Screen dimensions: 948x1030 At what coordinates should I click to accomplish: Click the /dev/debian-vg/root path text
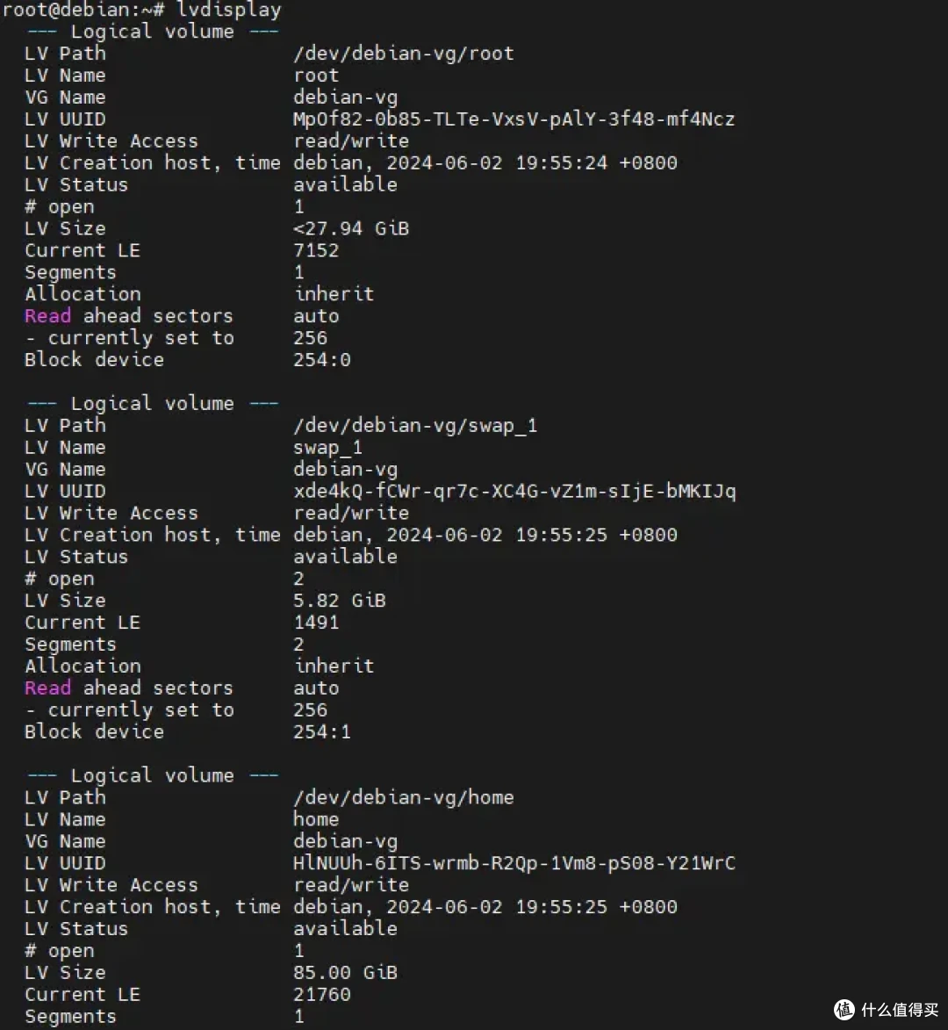pos(403,54)
